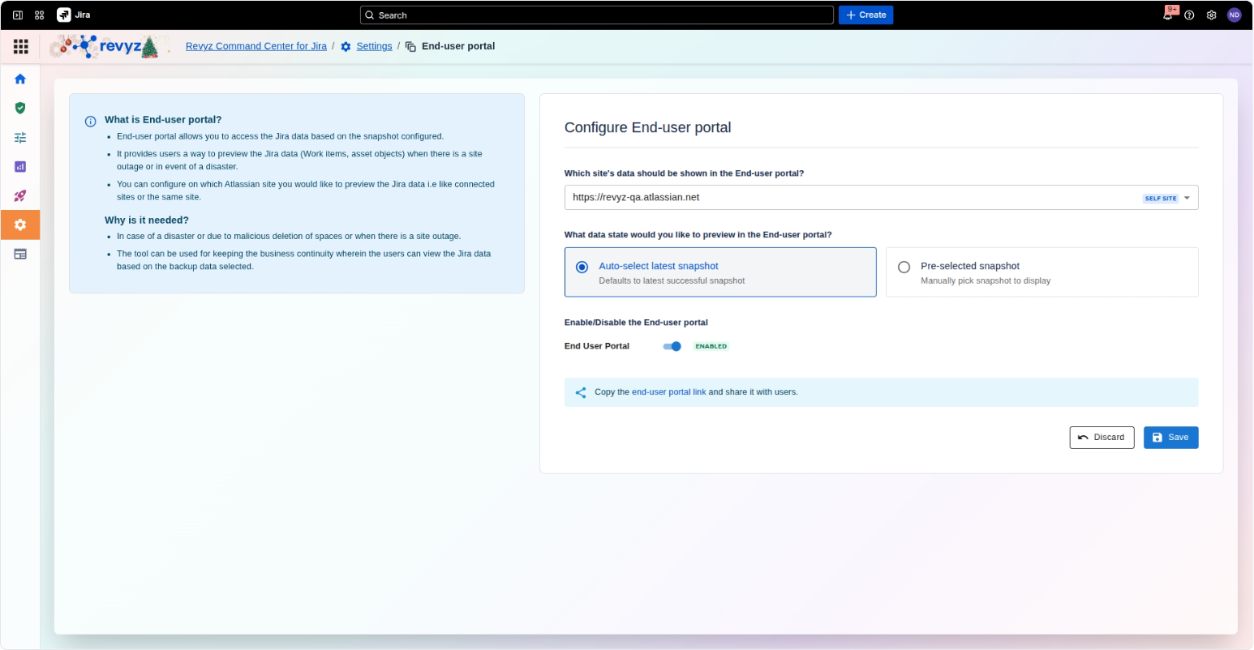The image size is (1254, 650).
Task: Open Revyz Command Center for Jira breadcrumb
Action: [256, 46]
